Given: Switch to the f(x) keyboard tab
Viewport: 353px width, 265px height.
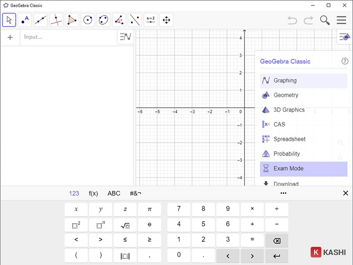Looking at the screenshot, I should pos(93,193).
